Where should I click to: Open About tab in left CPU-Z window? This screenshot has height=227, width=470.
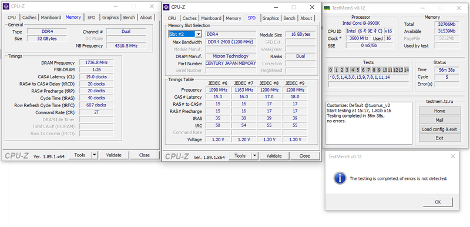146,18
